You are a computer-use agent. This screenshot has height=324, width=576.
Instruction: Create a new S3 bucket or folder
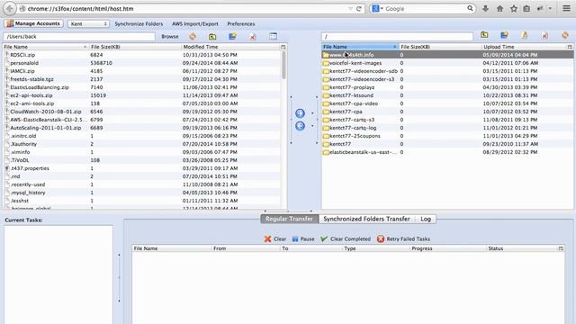(504, 35)
